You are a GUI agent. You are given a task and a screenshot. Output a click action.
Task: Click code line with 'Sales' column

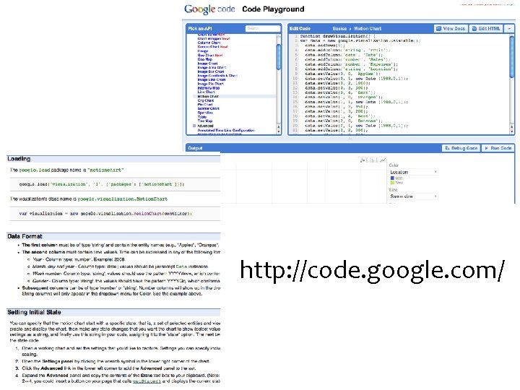coord(347,59)
